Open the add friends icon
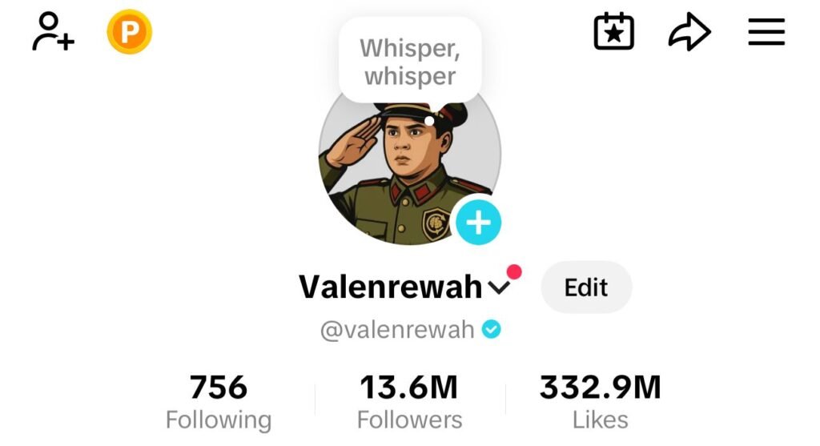The image size is (820, 446). pos(53,32)
